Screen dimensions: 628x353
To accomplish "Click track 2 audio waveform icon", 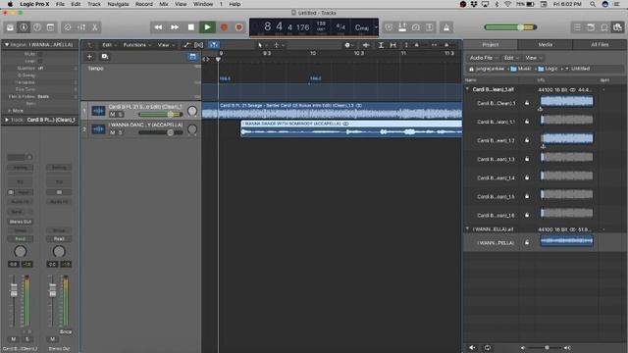I will pyautogui.click(x=98, y=128).
